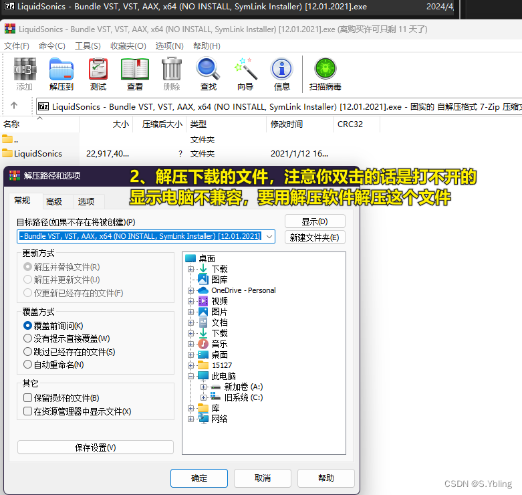This screenshot has width=522, height=495.
Task: Expand the 图片 tree node
Action: coord(190,312)
